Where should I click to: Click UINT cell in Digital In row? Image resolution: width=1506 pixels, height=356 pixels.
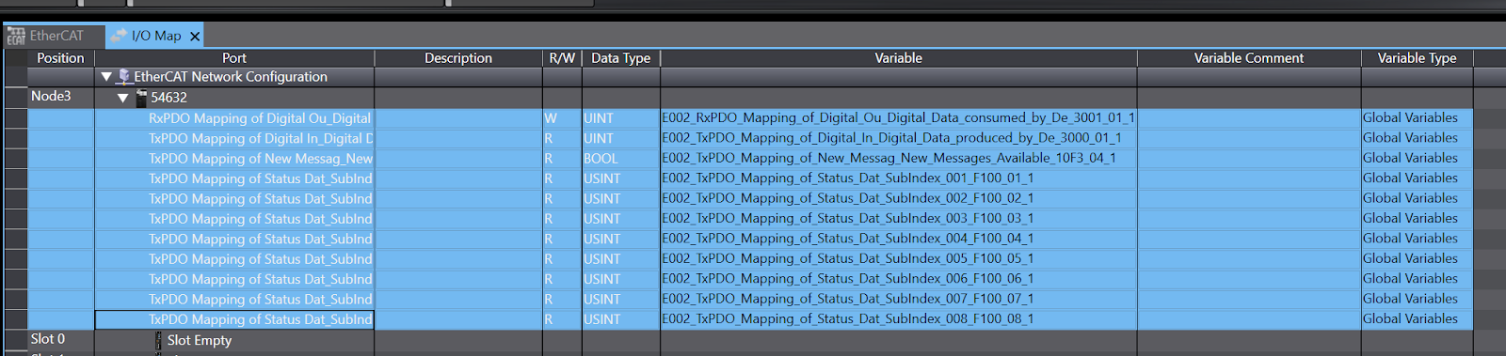coord(621,138)
